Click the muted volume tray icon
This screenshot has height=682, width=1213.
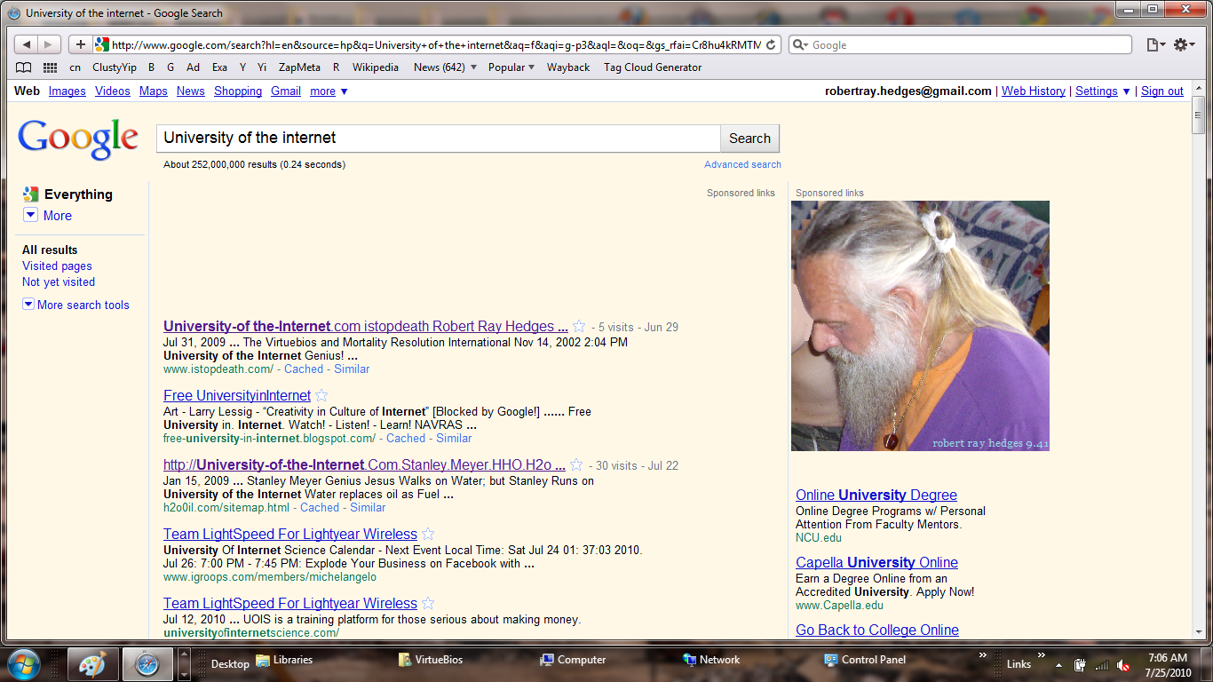(x=1123, y=664)
